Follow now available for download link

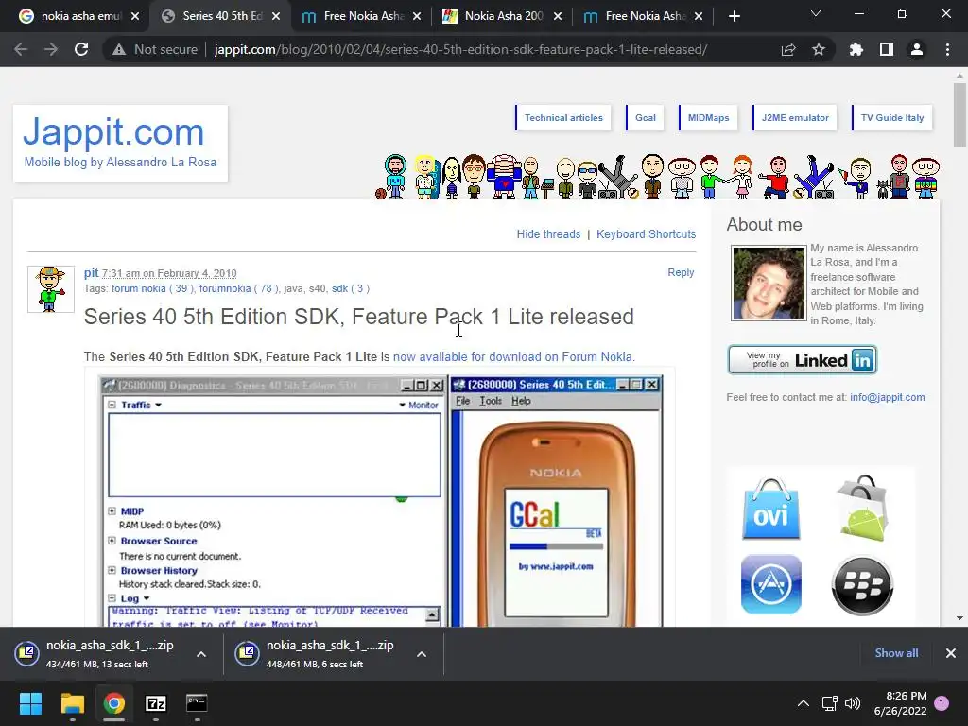[513, 356]
